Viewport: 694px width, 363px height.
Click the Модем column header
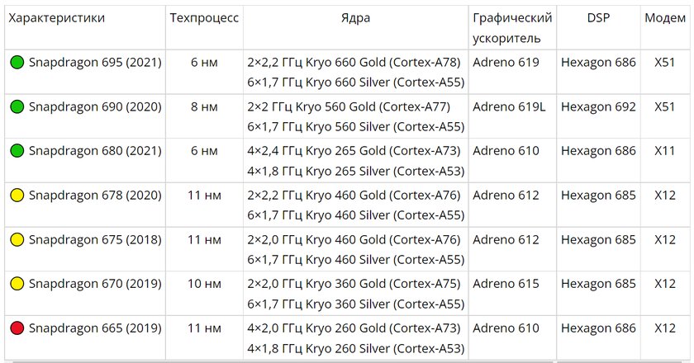665,18
